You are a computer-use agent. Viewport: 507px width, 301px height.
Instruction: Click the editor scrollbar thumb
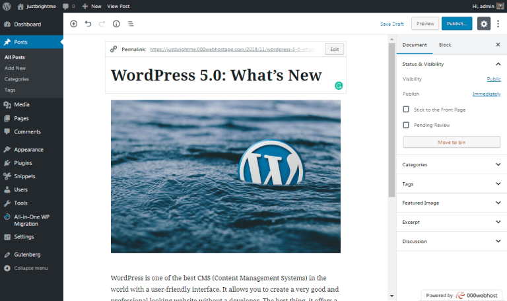pos(391,119)
